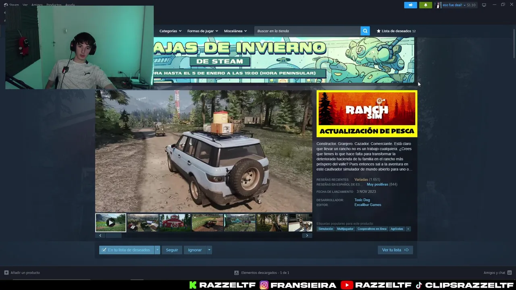Viewport: 516px width, 290px height.
Task: Click the Ignorar button
Action: (x=195, y=250)
